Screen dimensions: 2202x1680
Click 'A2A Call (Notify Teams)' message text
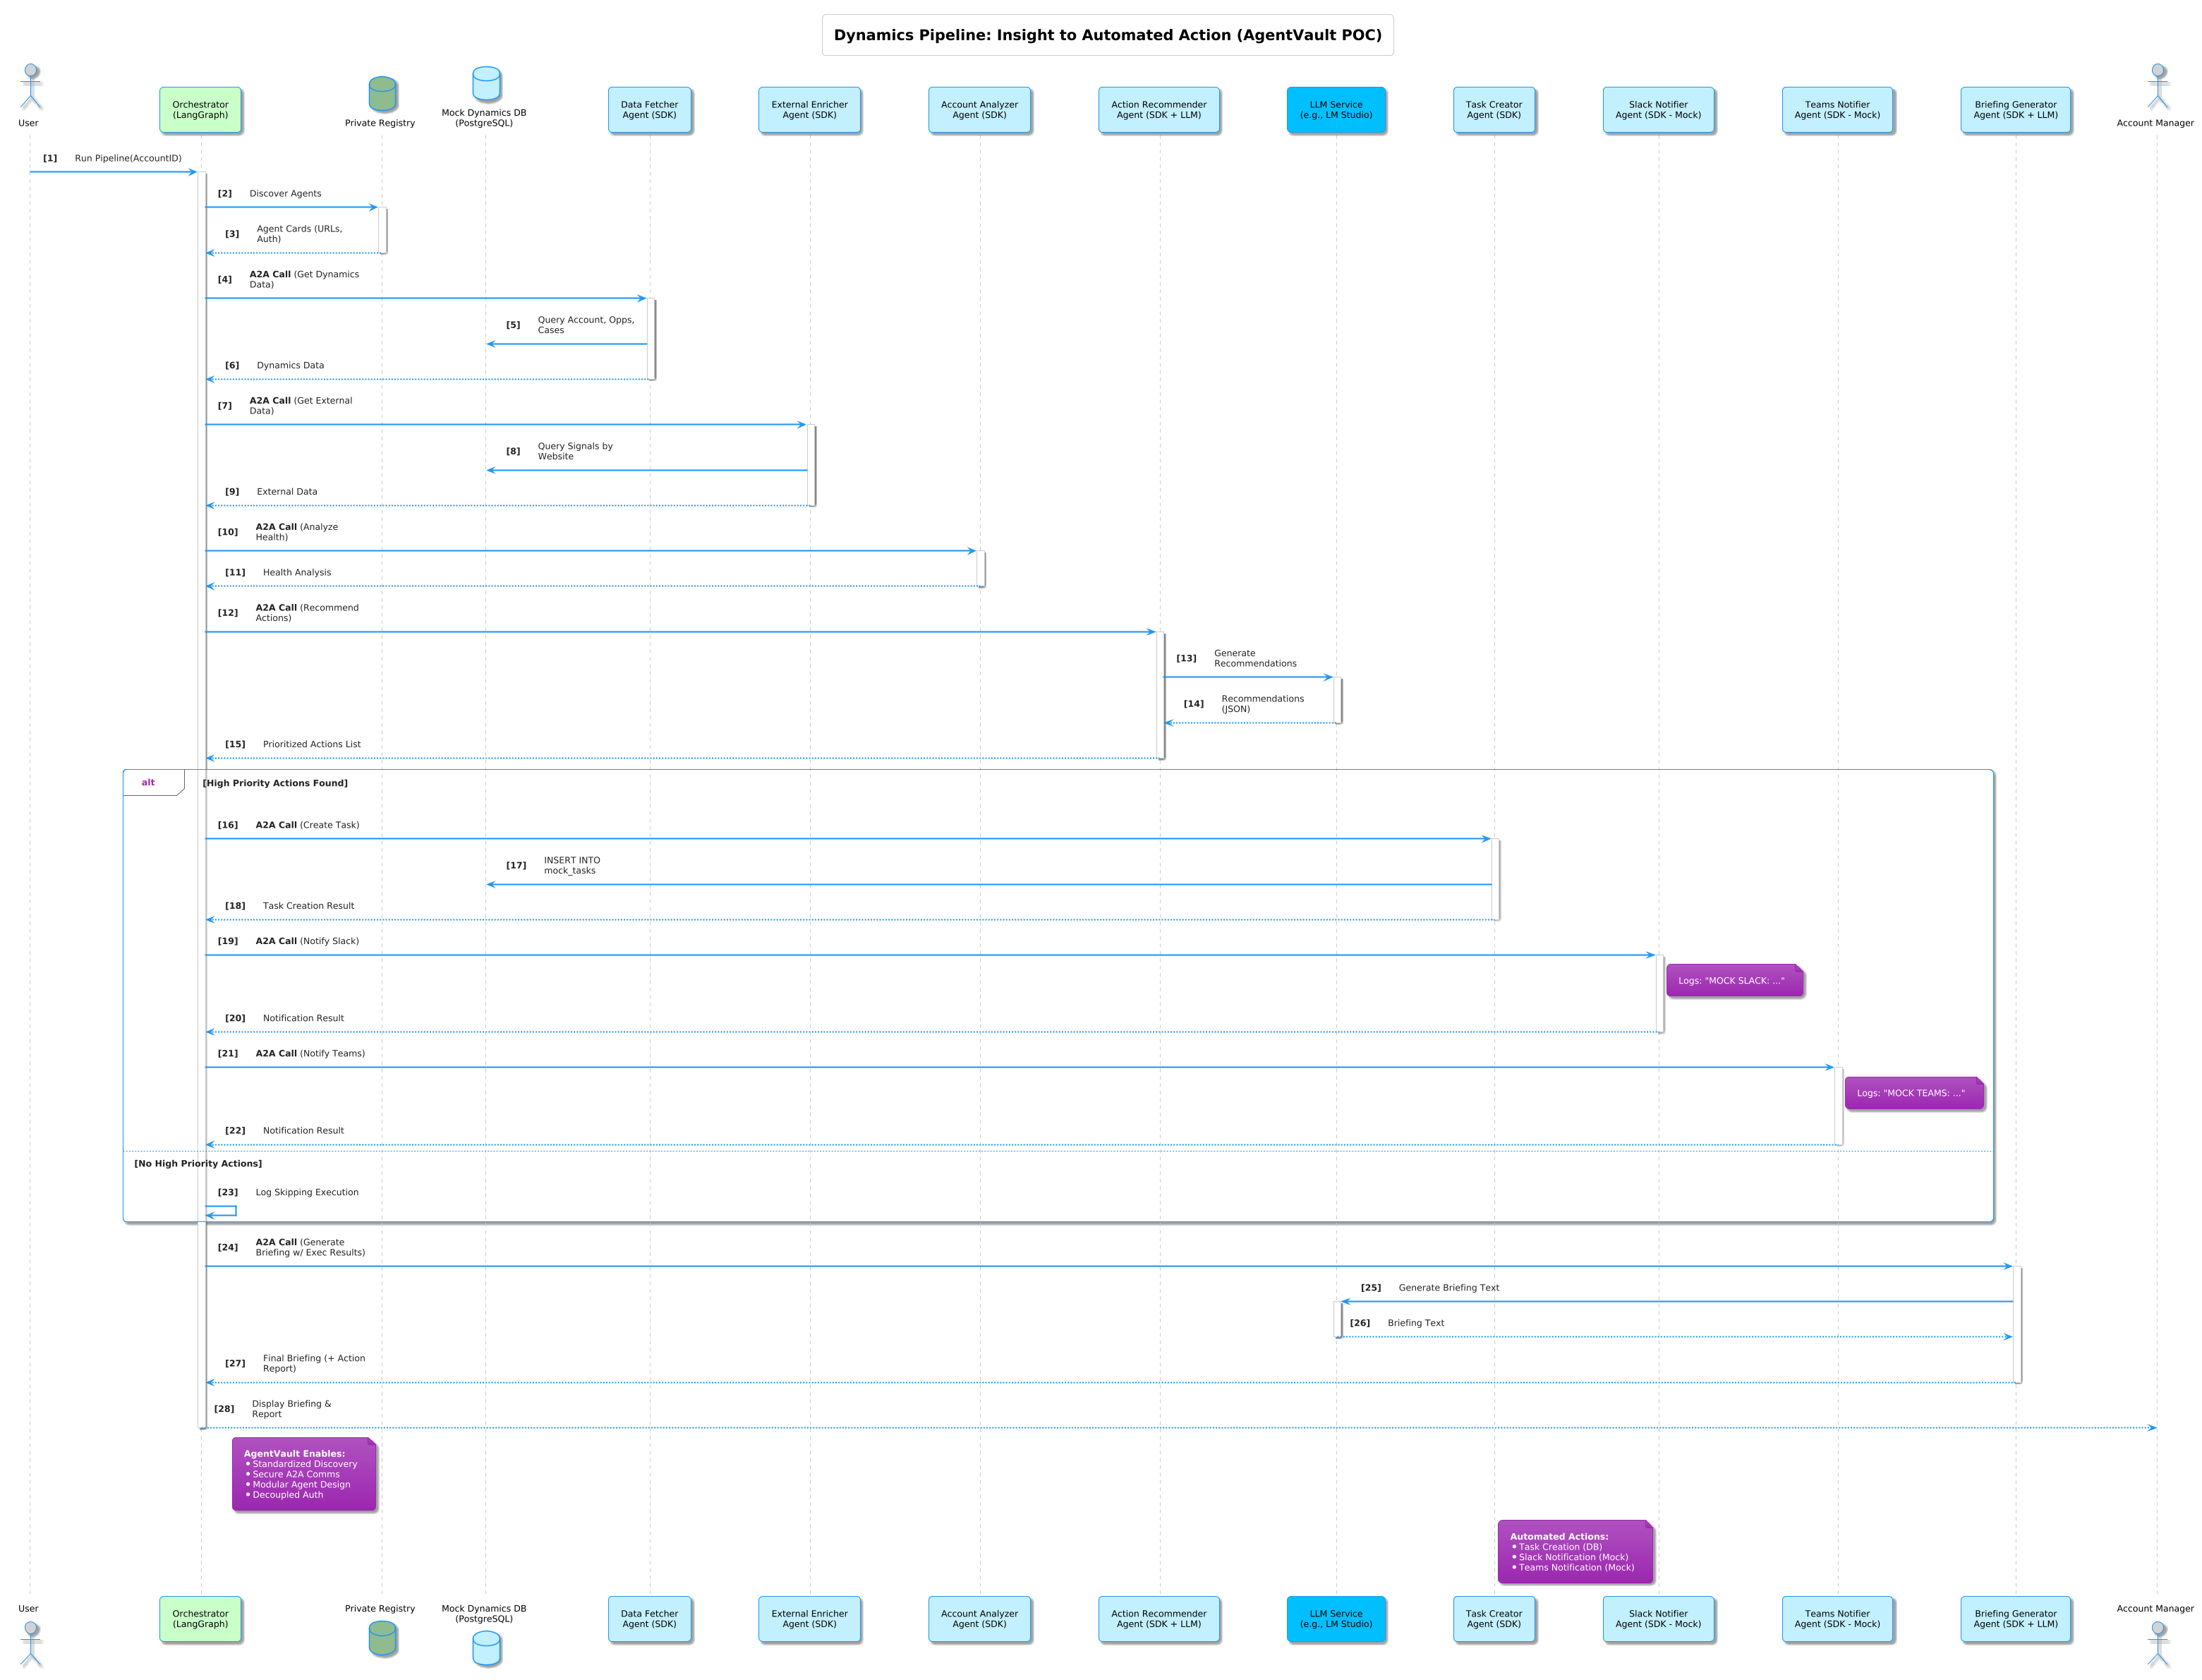[310, 1054]
